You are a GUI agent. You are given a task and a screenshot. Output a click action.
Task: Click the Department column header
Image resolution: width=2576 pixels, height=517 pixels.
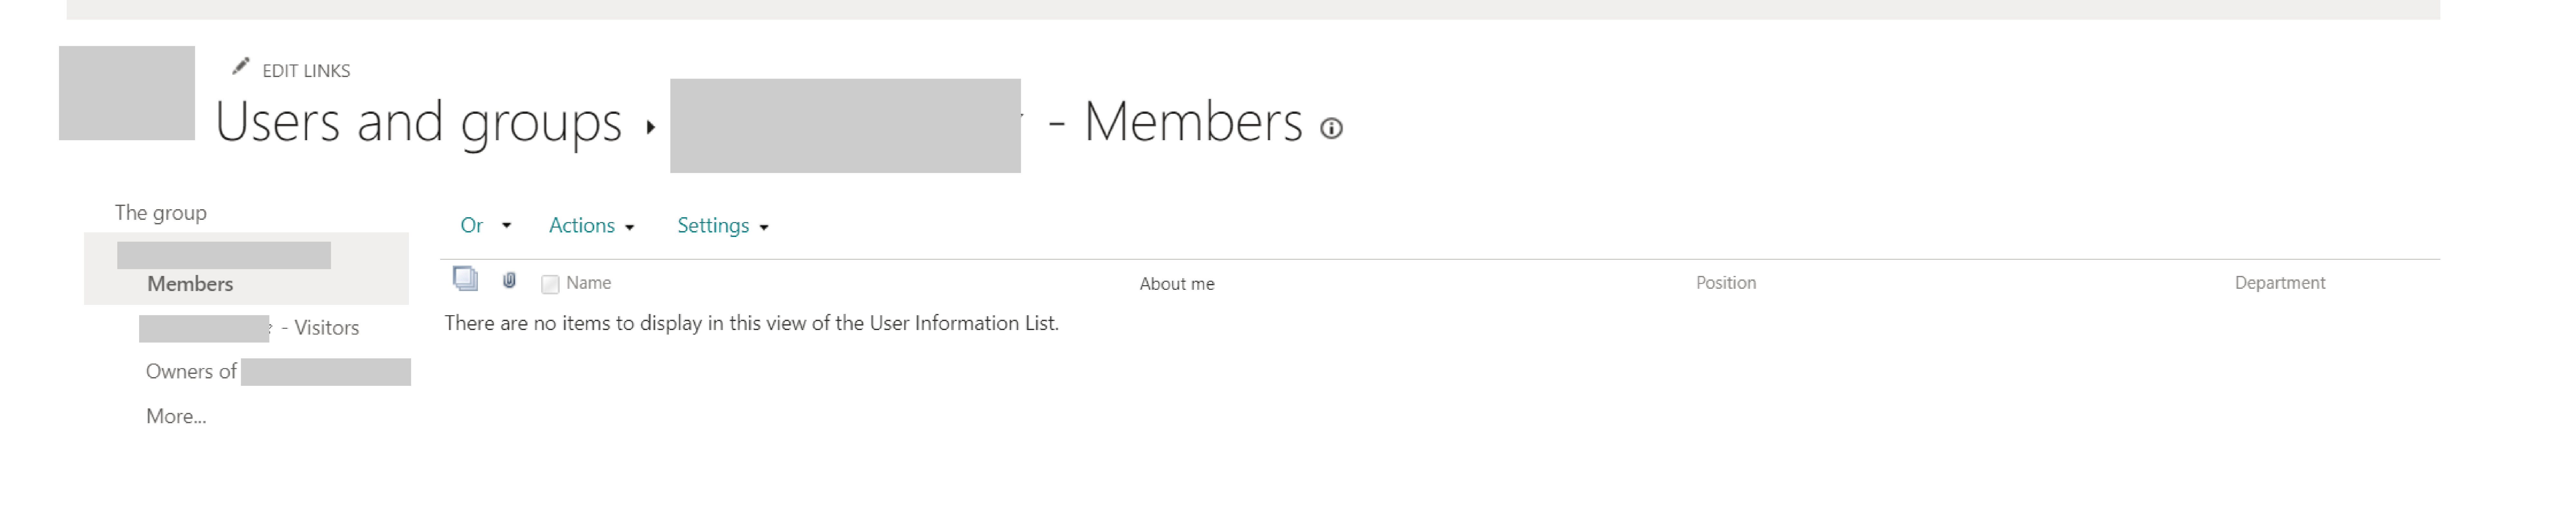(2280, 283)
